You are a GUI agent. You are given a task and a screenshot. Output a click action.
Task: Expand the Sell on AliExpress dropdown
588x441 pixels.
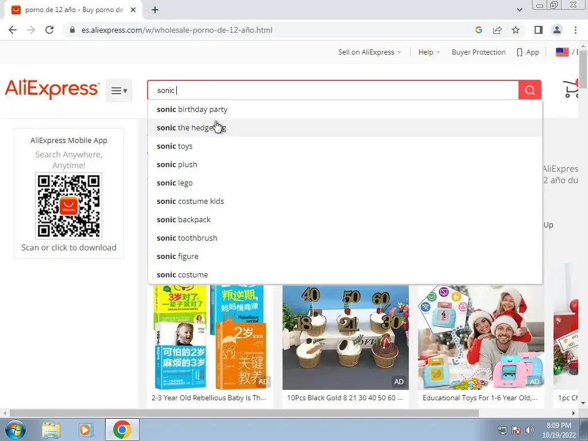pyautogui.click(x=370, y=52)
